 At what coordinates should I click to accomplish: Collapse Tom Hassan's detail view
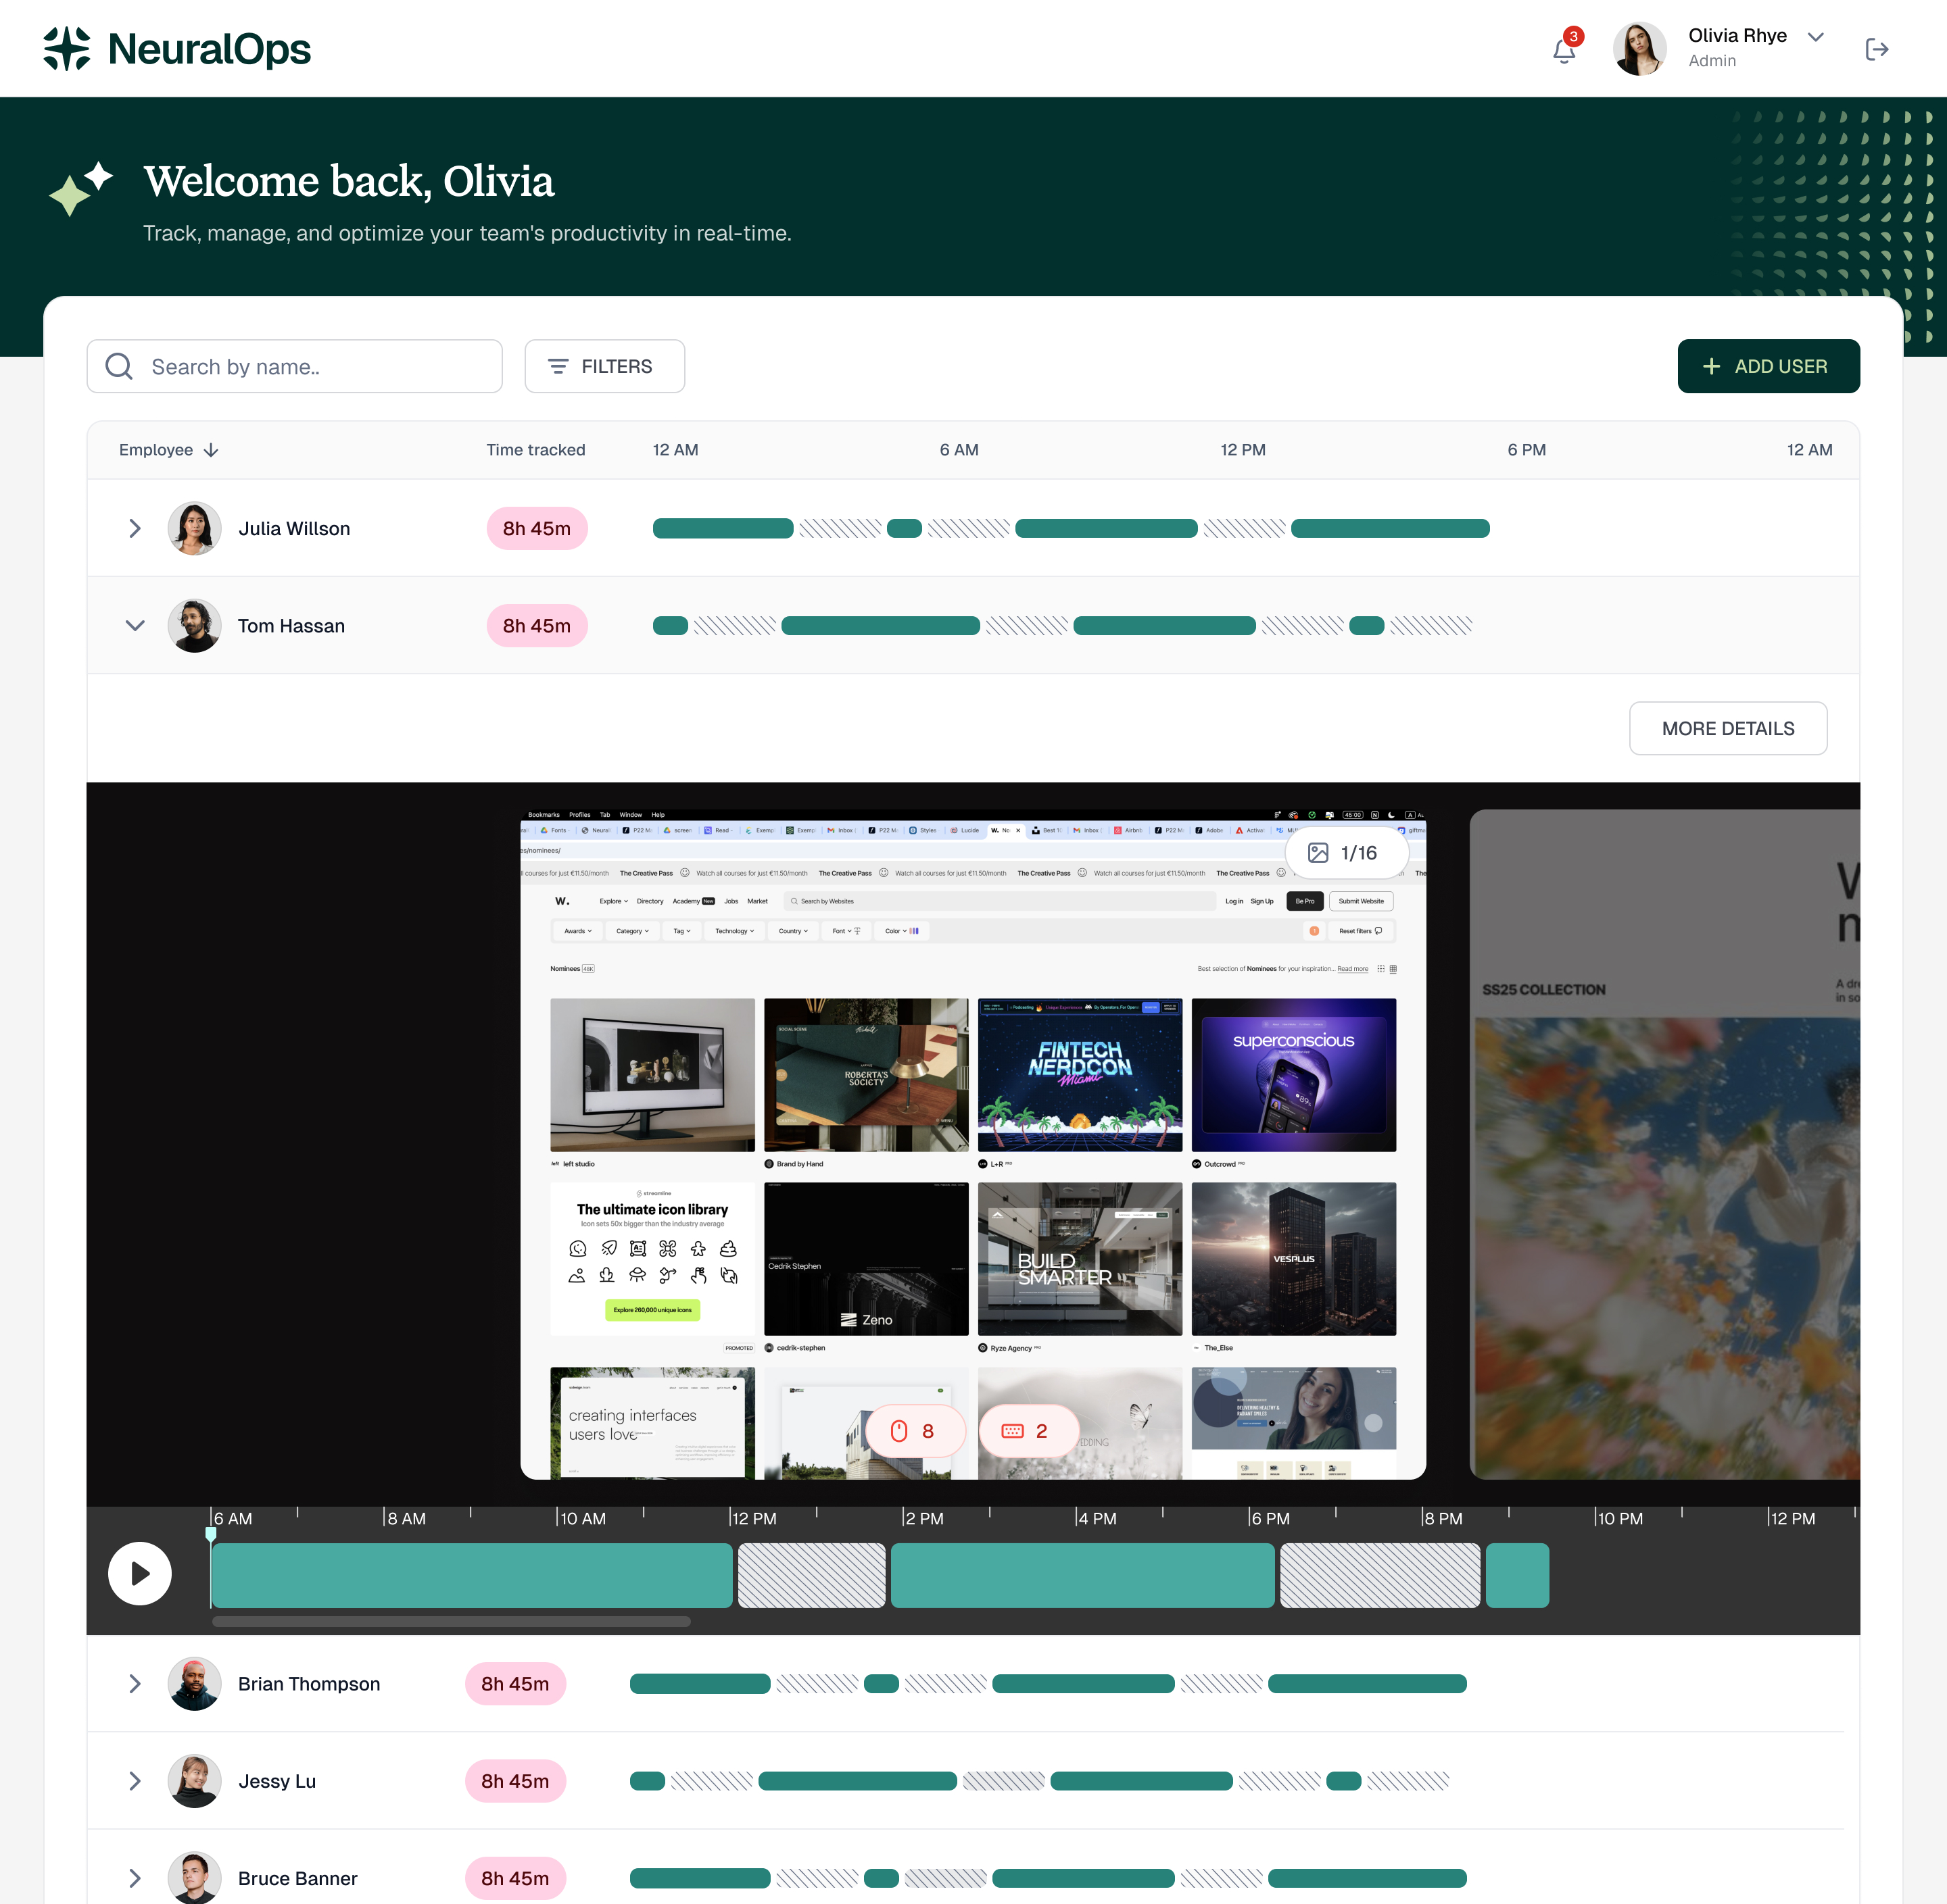[135, 625]
